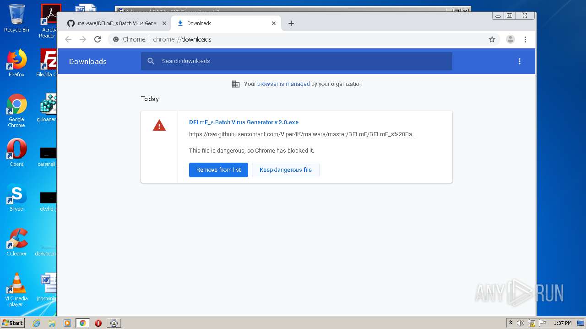Focus the Search downloads field
This screenshot has height=329, width=586.
click(x=297, y=61)
